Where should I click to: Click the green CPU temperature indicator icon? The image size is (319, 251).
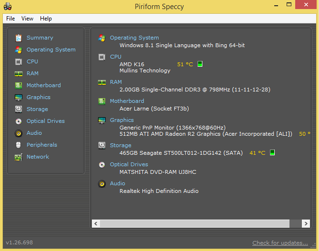[200, 64]
